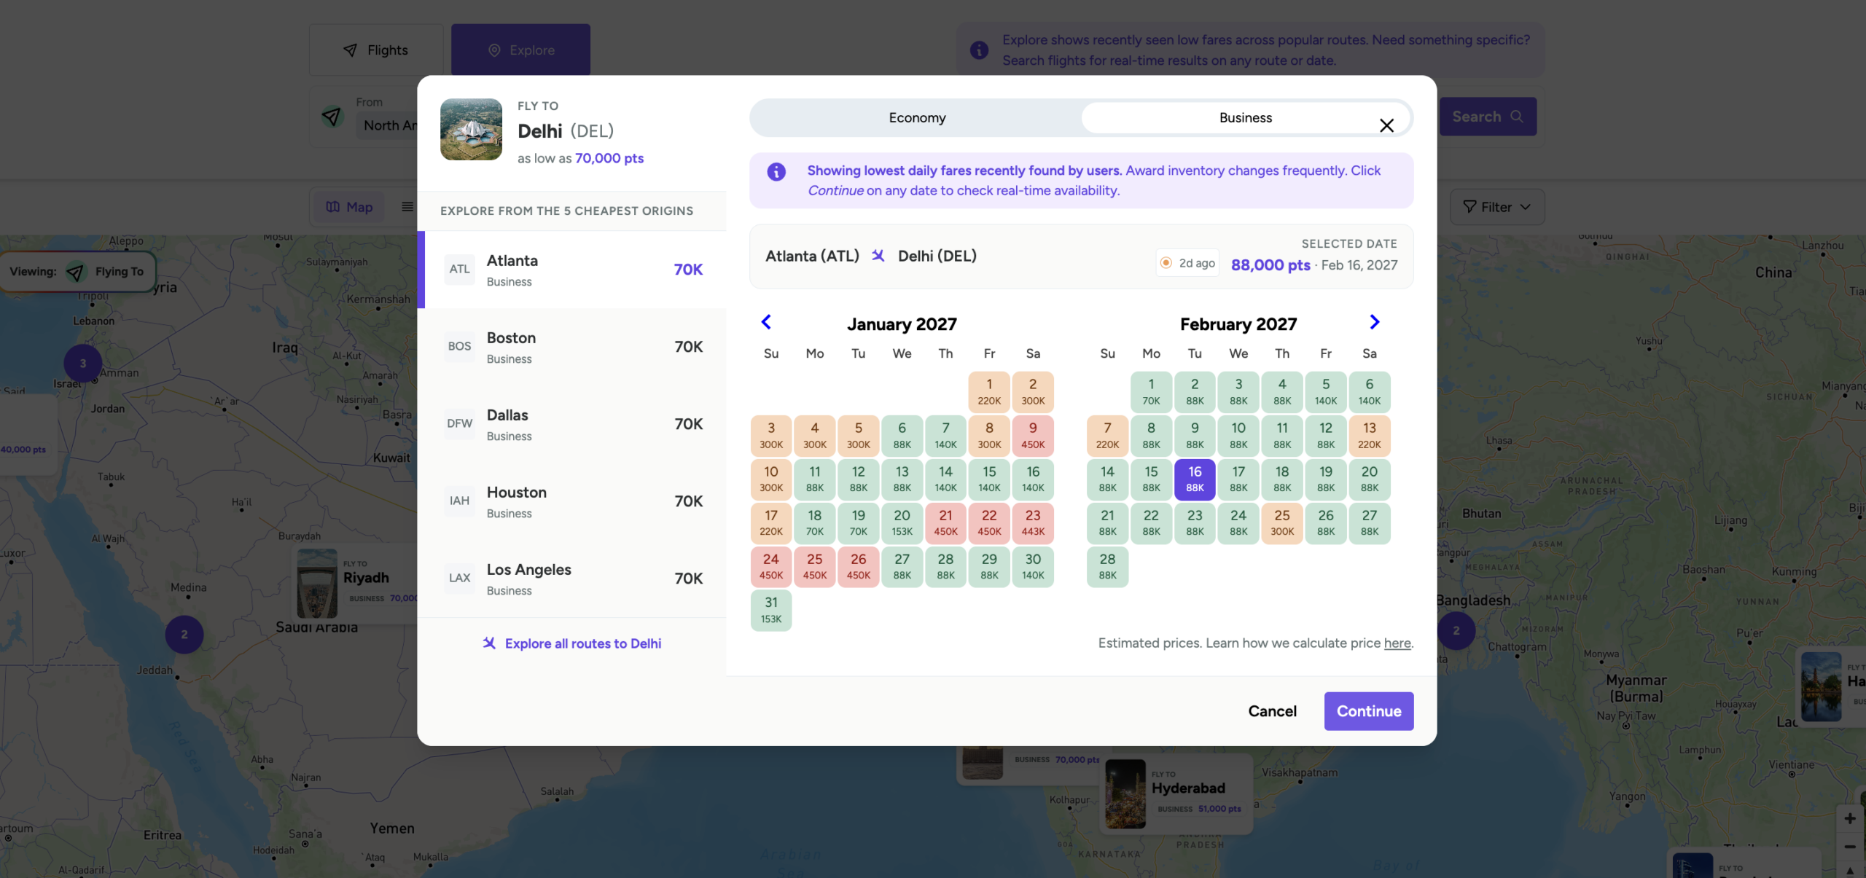Click the Search button
1866x878 pixels.
coord(1487,117)
